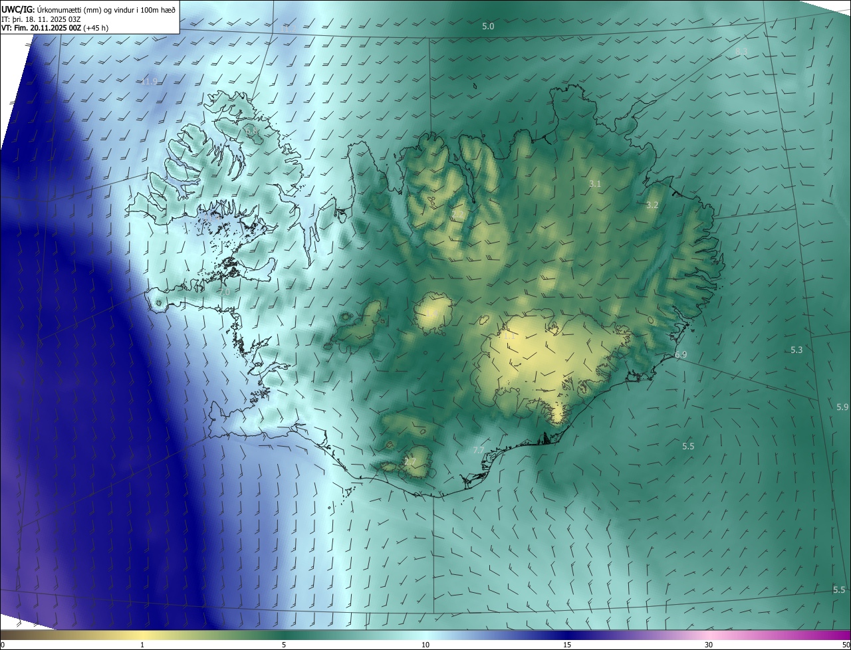Screen dimensions: 851x650
Task: Click the map title "Úrkomumætti (mm) og vindur í 100m hæð"
Action: pos(106,10)
